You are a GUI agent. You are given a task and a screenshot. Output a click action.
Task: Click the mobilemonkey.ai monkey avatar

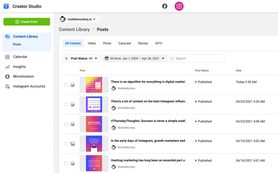click(x=63, y=19)
